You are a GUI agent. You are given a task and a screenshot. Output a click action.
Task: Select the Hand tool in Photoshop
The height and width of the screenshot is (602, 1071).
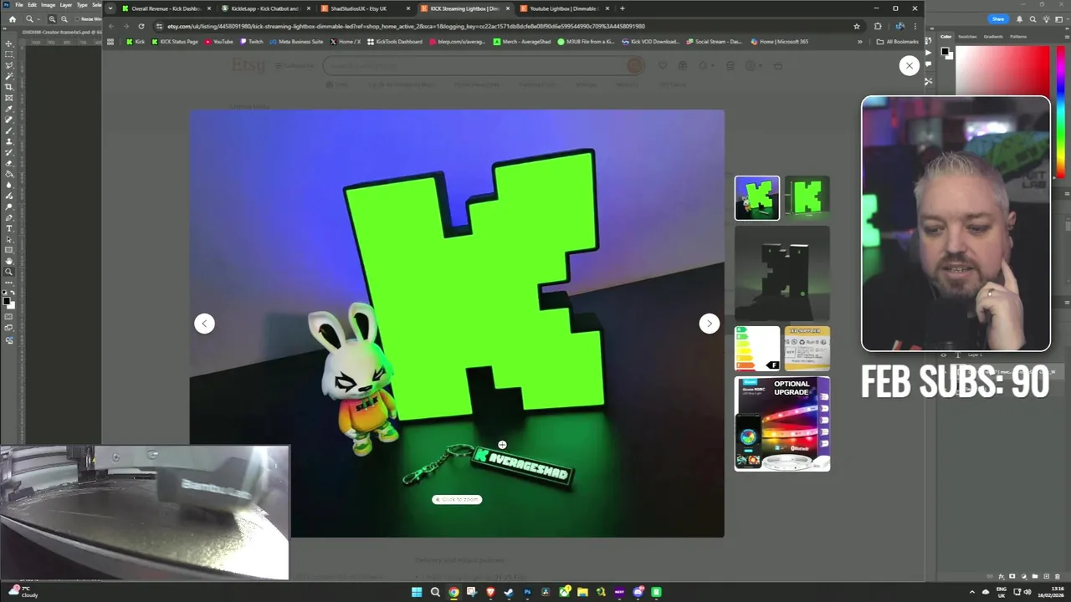[x=9, y=261]
